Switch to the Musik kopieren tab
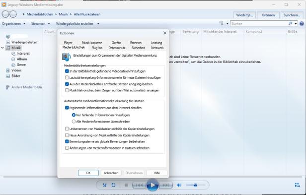This screenshot has height=195, width=306. [x=92, y=43]
